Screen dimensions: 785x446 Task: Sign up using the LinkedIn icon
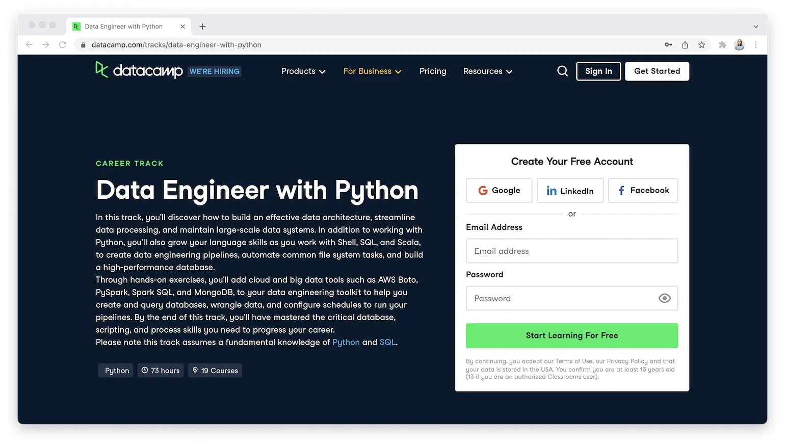[x=552, y=190]
